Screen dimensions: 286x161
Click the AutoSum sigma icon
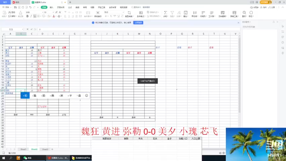coord(166,13)
